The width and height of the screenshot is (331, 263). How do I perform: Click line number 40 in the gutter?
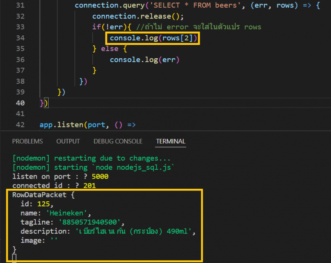tap(19, 103)
